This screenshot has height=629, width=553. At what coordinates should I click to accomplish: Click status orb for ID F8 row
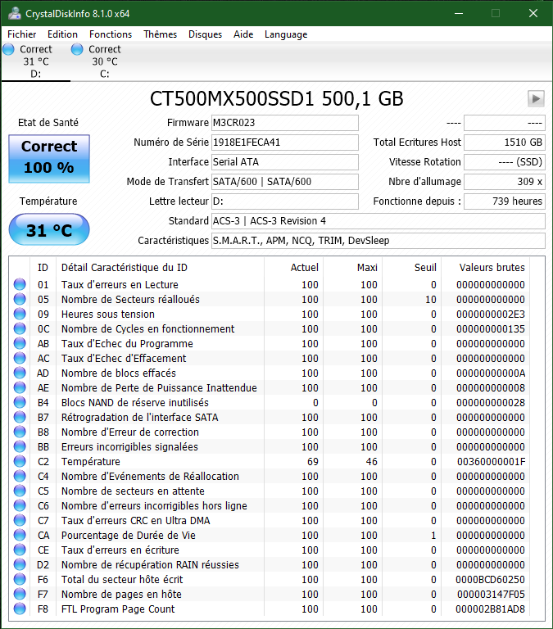click(x=20, y=609)
